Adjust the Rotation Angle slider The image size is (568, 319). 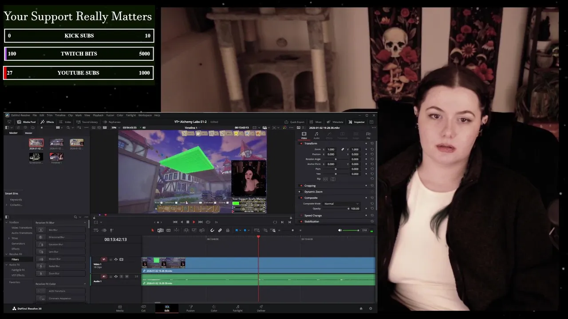(335, 159)
